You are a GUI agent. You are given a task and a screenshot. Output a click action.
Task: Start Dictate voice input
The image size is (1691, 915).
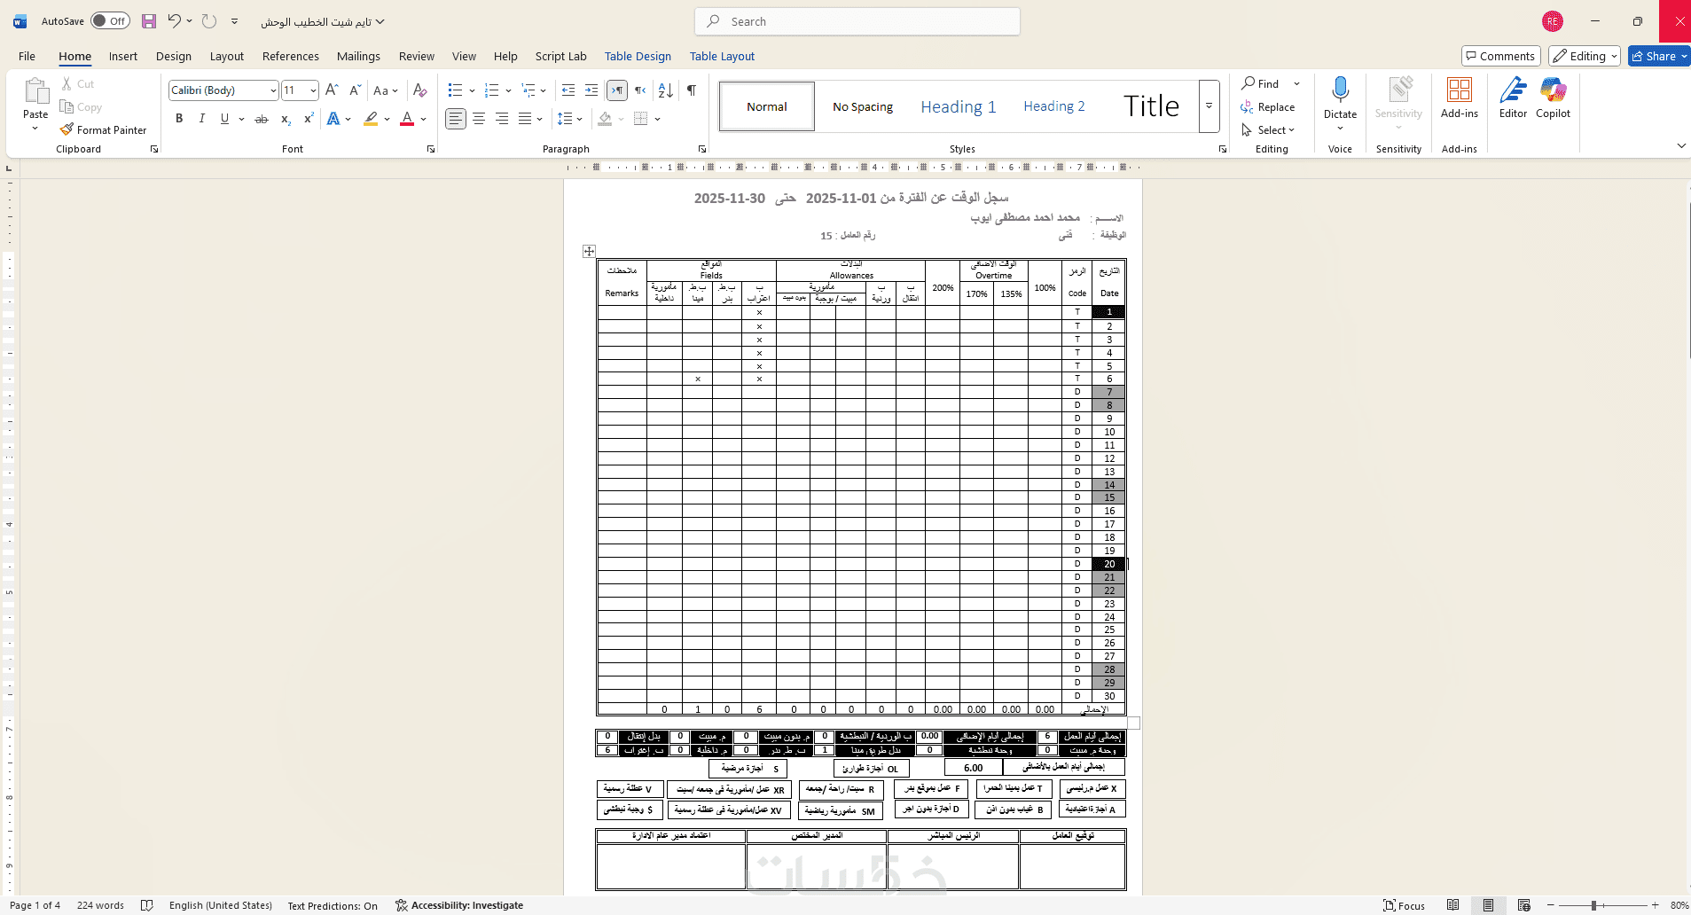(1340, 98)
